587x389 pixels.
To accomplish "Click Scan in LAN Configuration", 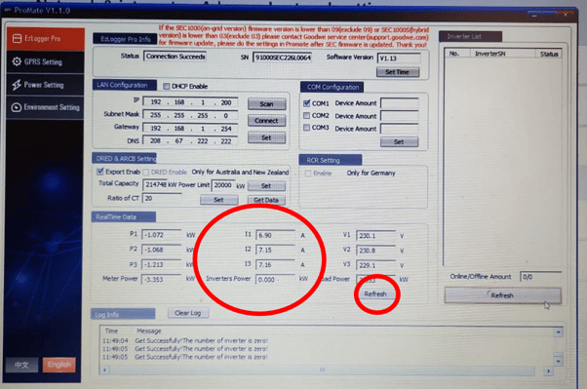I will pos(266,104).
